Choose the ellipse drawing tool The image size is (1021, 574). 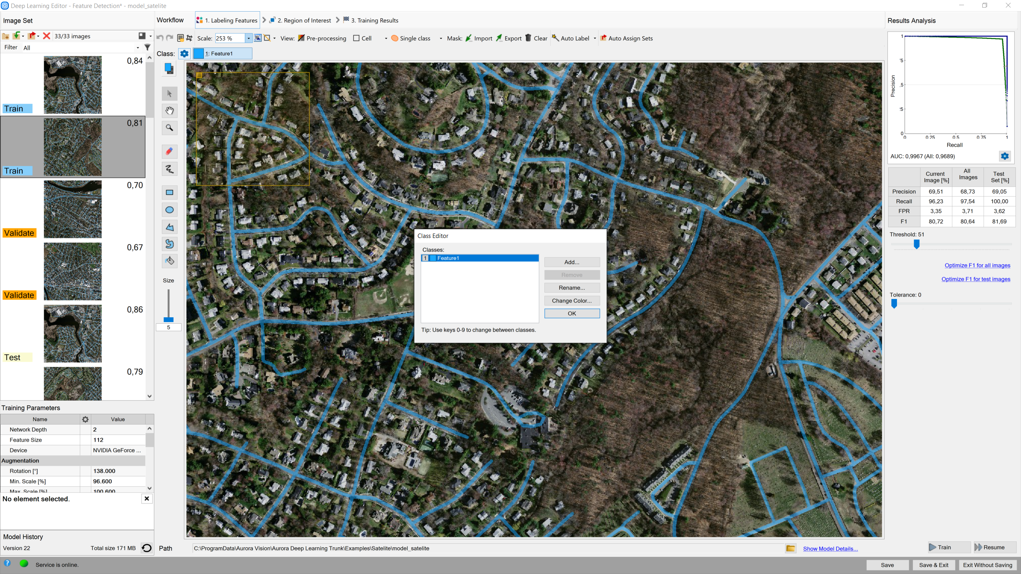click(x=169, y=210)
